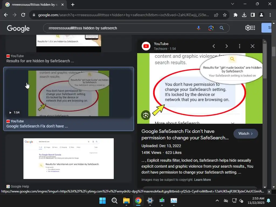Open the Chrome profile icon
Screen dimensions: 276x207
(x=261, y=15)
